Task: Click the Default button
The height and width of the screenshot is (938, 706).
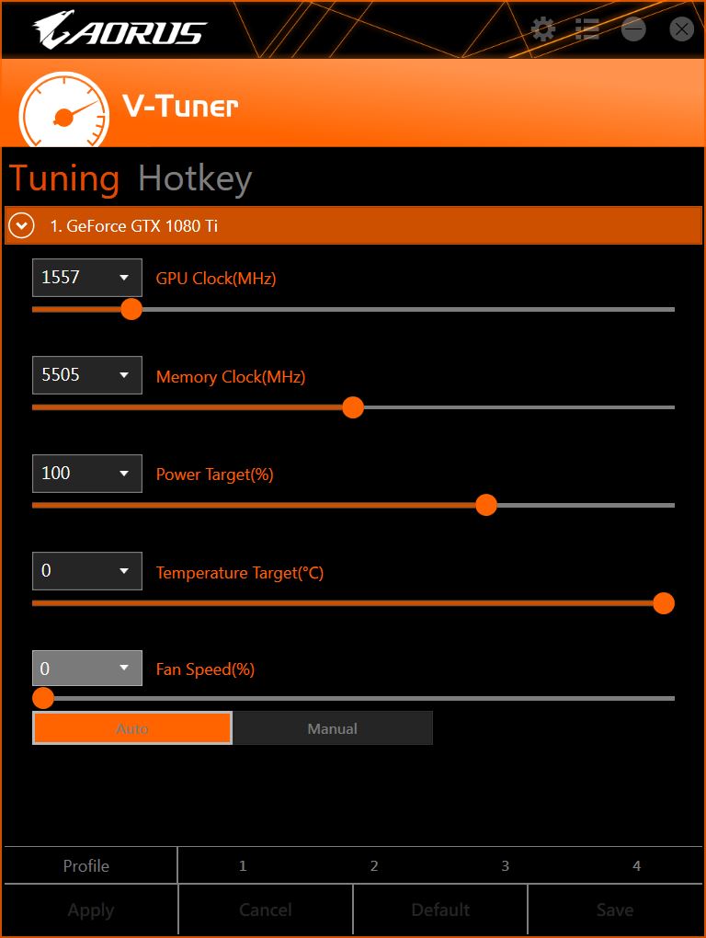Action: (440, 909)
